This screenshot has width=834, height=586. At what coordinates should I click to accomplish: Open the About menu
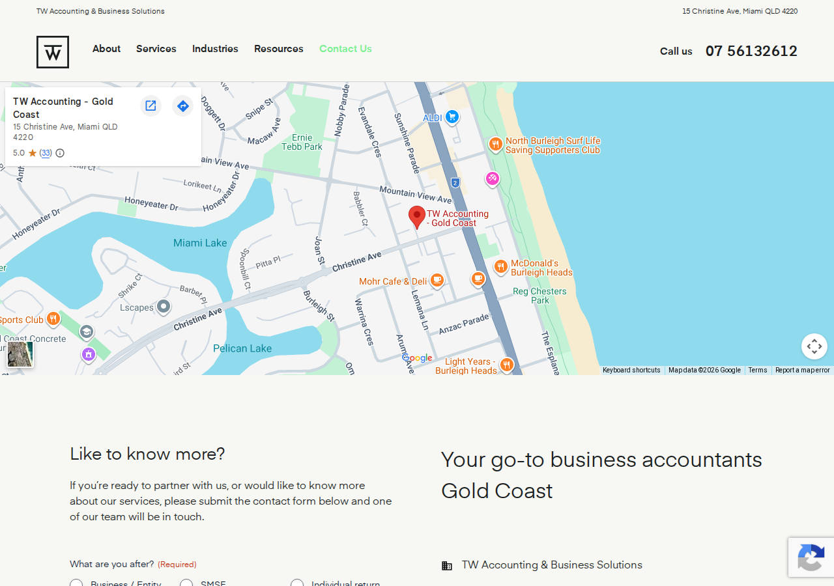click(106, 49)
